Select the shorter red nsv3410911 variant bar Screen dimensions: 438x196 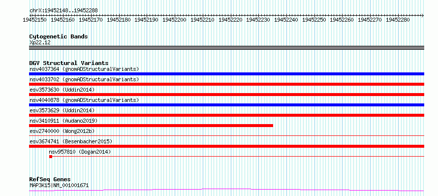point(151,126)
